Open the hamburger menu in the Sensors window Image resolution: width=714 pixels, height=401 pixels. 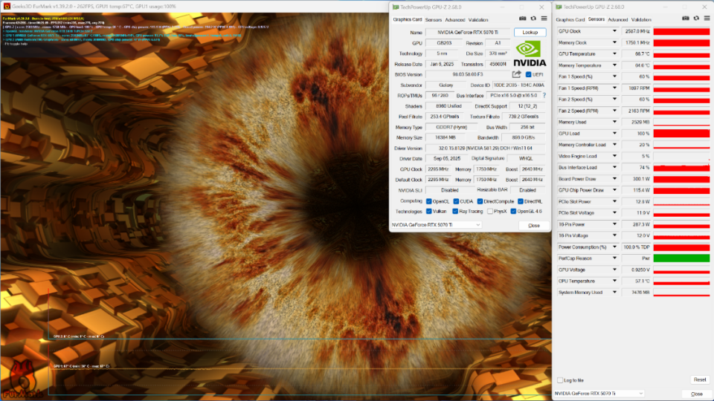[x=707, y=19]
